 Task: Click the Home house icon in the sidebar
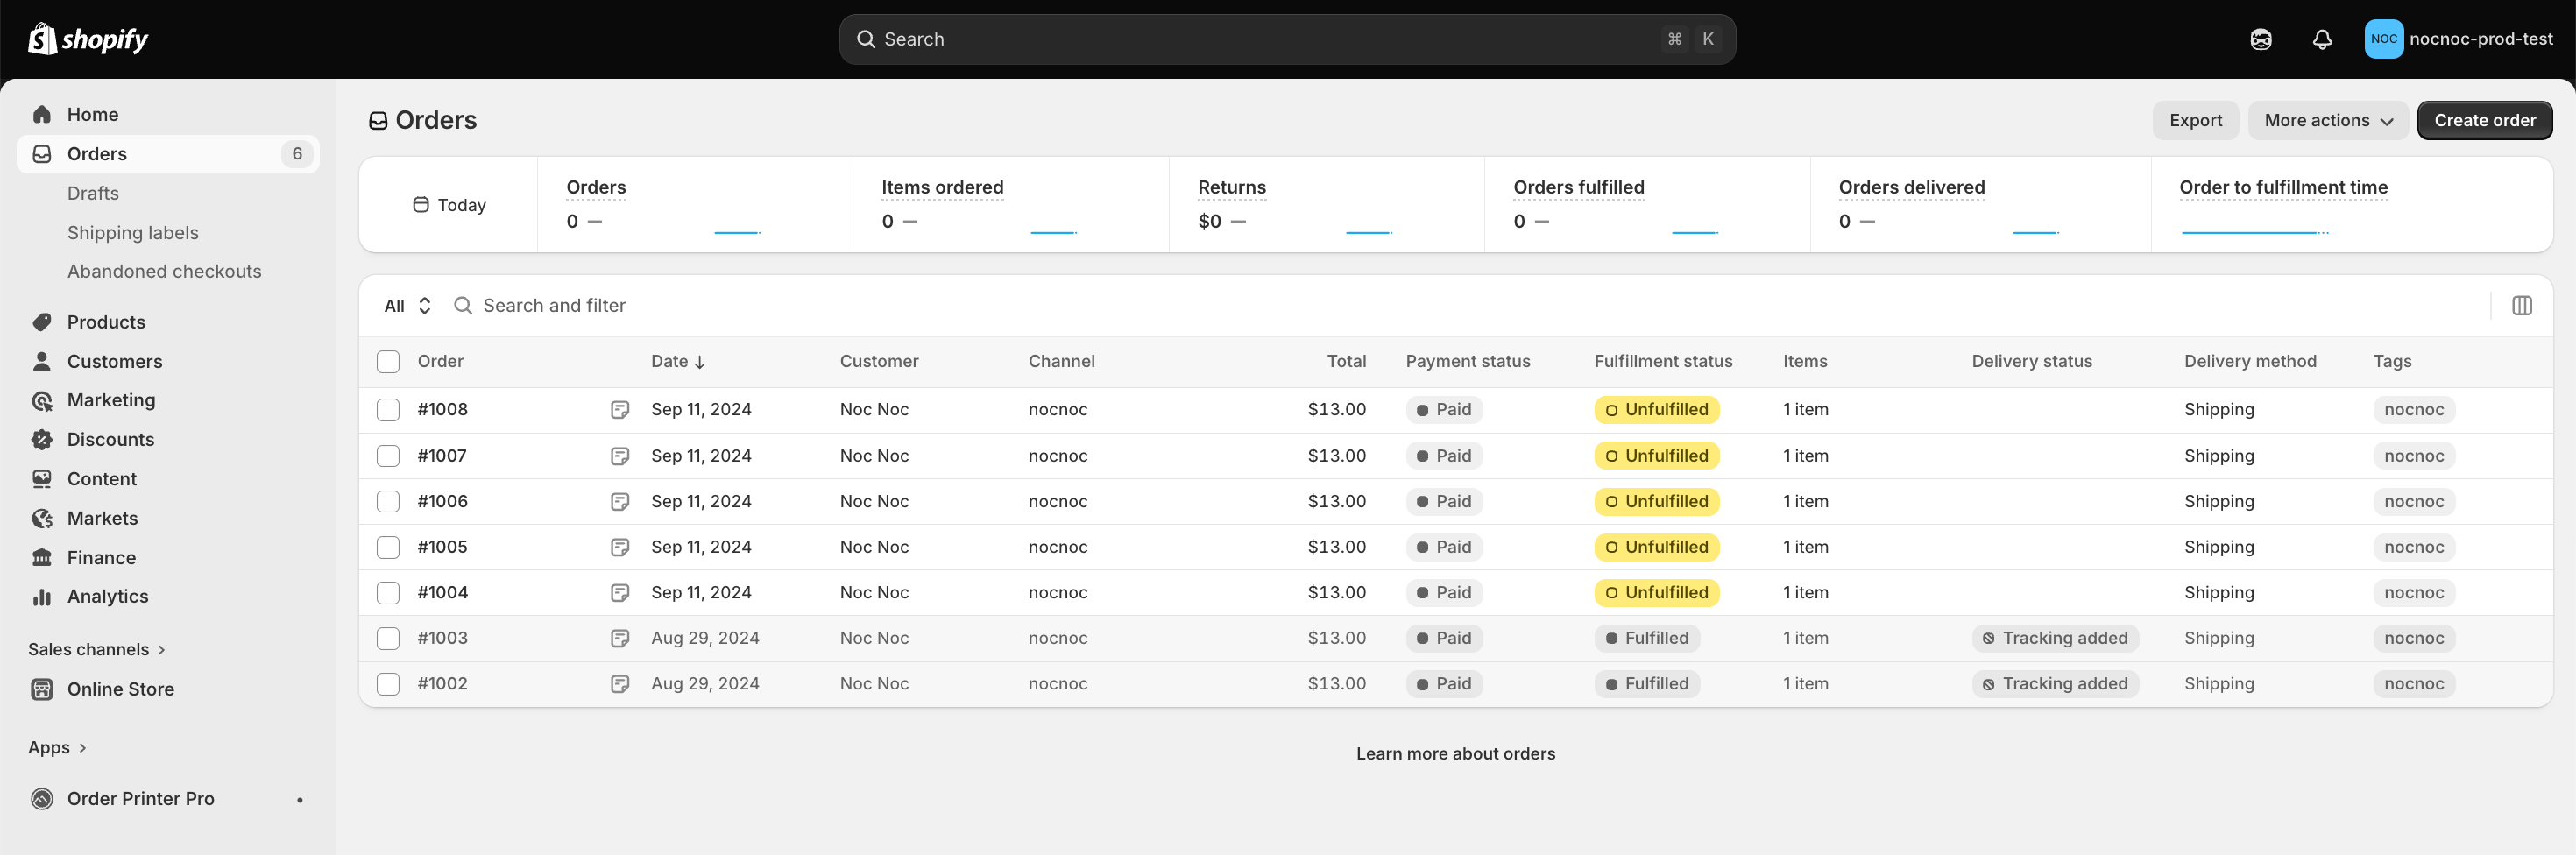[x=42, y=114]
